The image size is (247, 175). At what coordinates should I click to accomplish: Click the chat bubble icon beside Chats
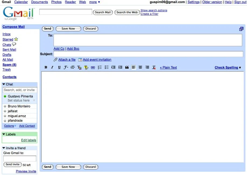click(14, 44)
